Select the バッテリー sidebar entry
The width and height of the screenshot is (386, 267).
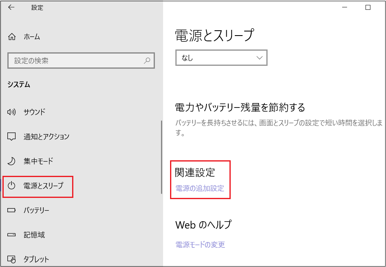point(36,211)
